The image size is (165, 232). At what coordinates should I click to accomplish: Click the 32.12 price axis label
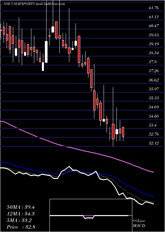154,143
